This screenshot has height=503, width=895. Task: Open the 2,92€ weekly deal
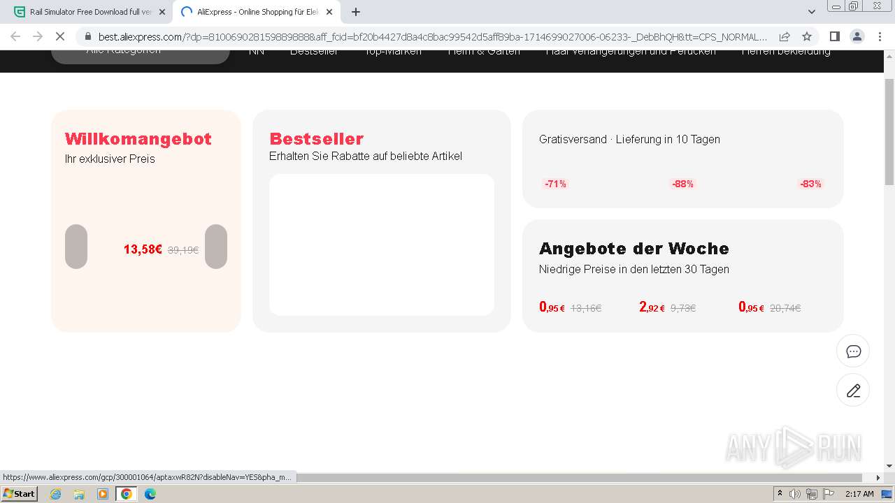(652, 307)
